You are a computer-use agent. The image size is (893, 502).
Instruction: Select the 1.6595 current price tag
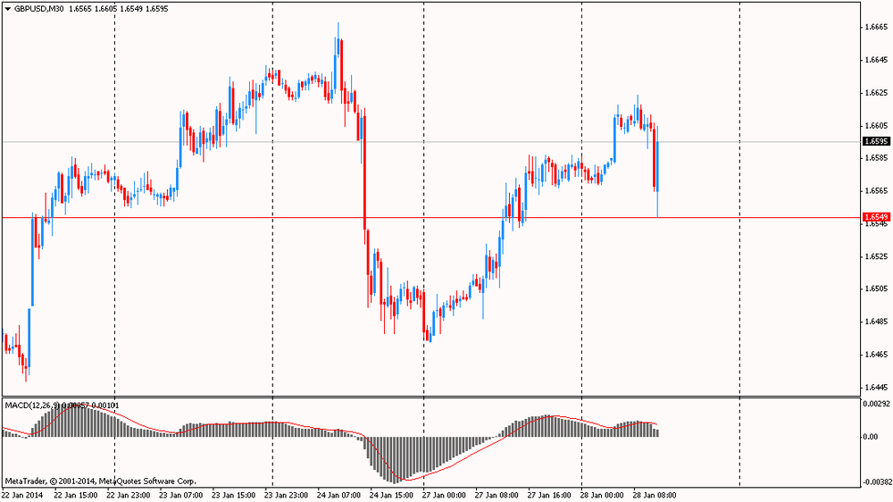874,141
